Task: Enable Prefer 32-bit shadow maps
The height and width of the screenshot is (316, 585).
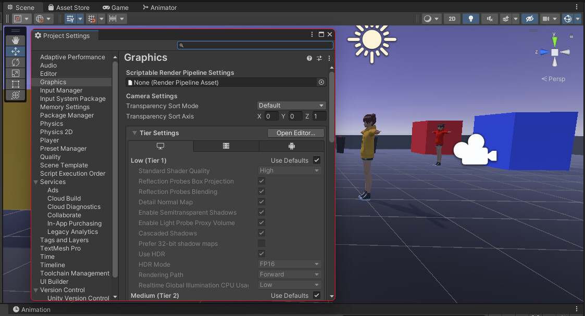Action: click(x=261, y=243)
